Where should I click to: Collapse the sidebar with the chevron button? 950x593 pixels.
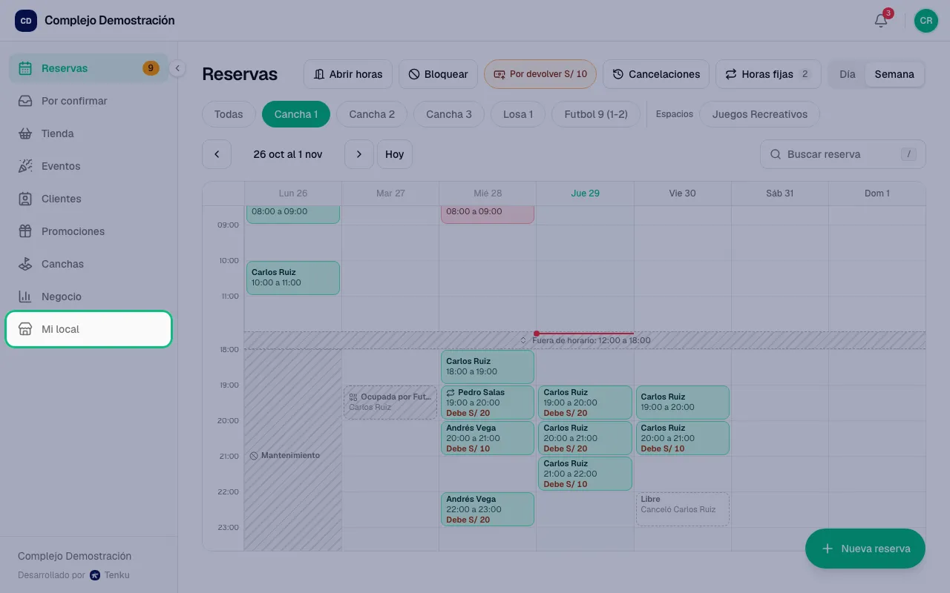[177, 68]
